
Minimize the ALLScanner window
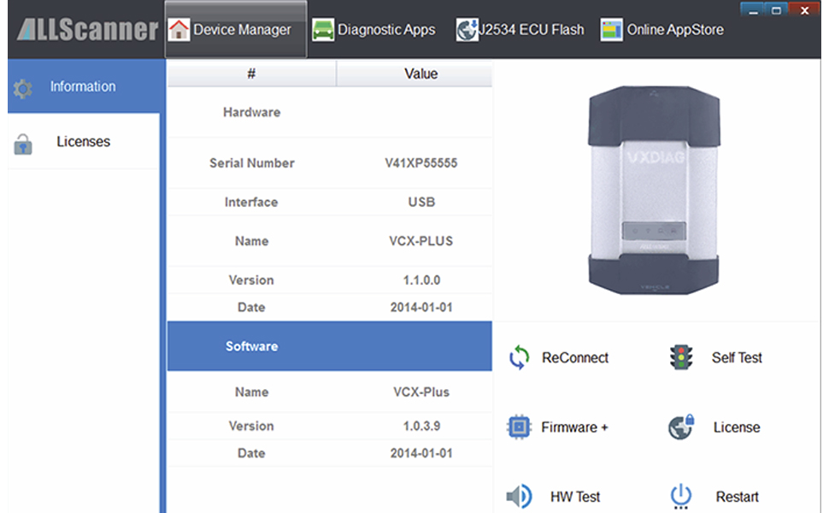pos(753,9)
